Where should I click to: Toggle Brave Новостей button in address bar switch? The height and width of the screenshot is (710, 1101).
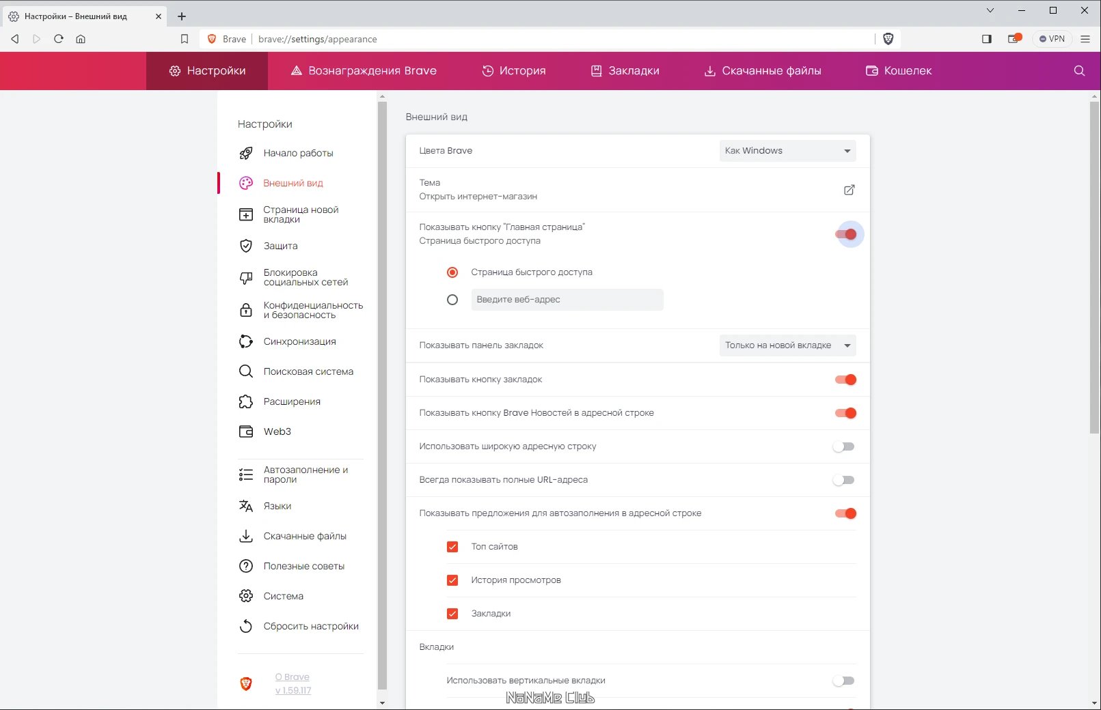[846, 413]
